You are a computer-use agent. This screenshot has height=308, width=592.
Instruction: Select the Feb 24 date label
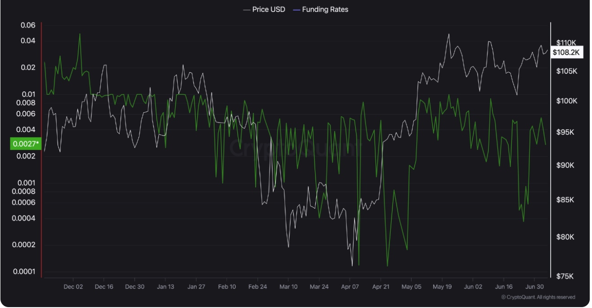click(x=257, y=286)
